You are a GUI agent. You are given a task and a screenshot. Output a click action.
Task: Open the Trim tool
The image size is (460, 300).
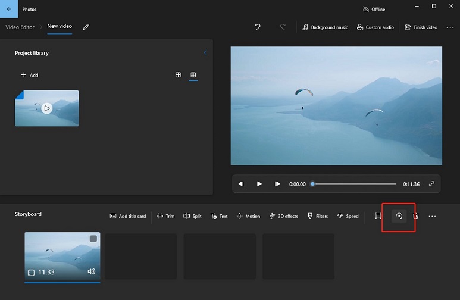point(165,216)
